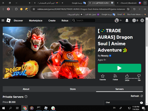Image resolution: width=148 pixels, height=111 pixels.
Task: Click the orange circle extension icon
Action: [x=21, y=9]
